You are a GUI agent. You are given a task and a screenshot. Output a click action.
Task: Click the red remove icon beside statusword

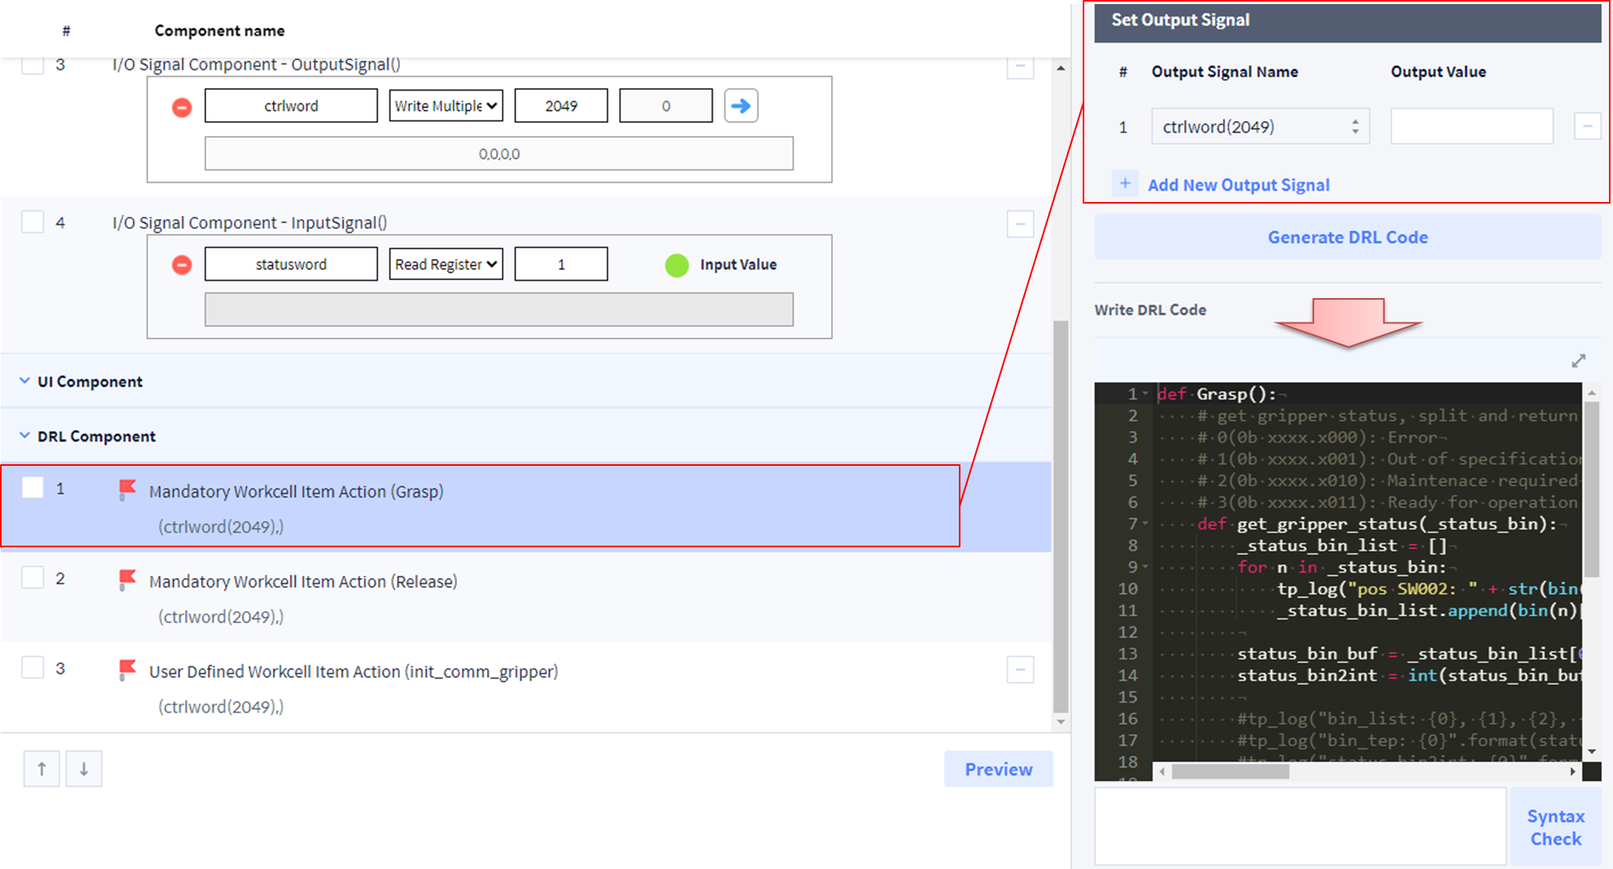click(182, 265)
